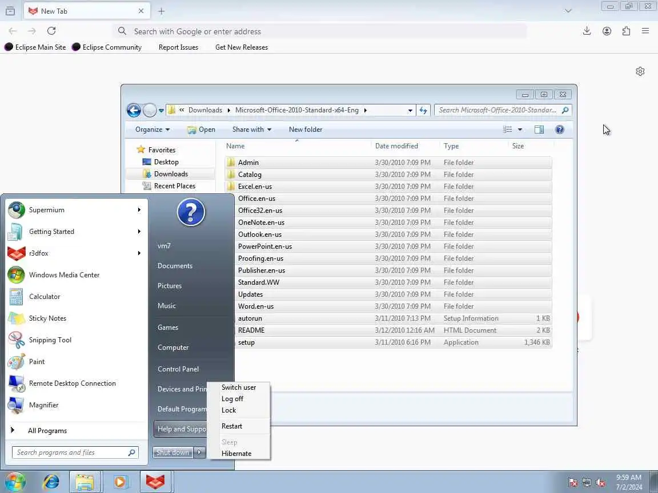Expand Getting Started submenu arrow
Screen dimensions: 658x493
(x=139, y=232)
